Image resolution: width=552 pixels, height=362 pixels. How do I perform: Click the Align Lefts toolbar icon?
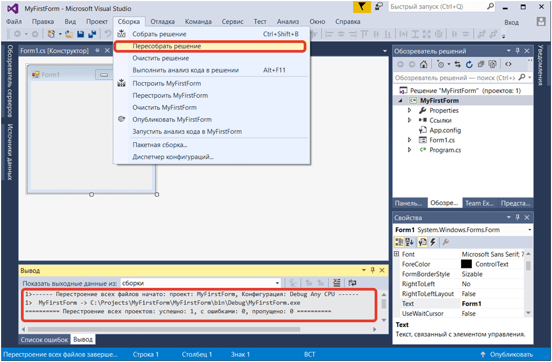pyautogui.click(x=329, y=34)
